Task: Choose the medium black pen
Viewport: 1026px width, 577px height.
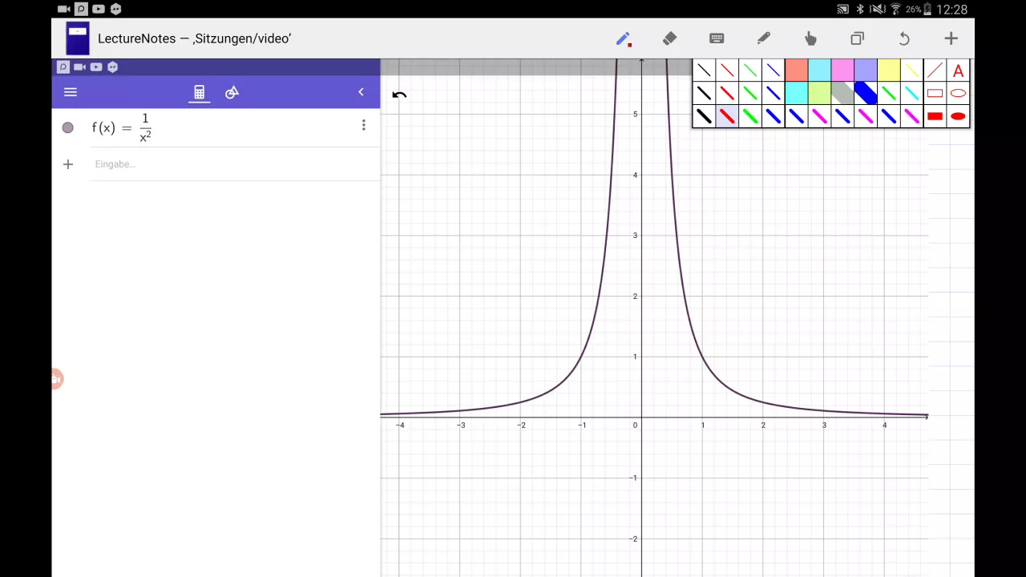Action: coord(704,94)
